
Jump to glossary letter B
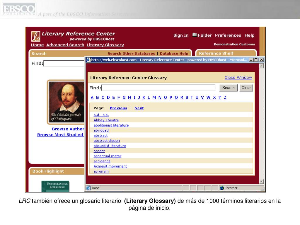97,98
